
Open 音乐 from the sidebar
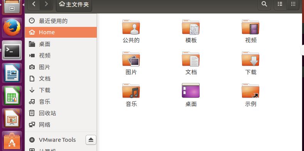(x=61, y=101)
